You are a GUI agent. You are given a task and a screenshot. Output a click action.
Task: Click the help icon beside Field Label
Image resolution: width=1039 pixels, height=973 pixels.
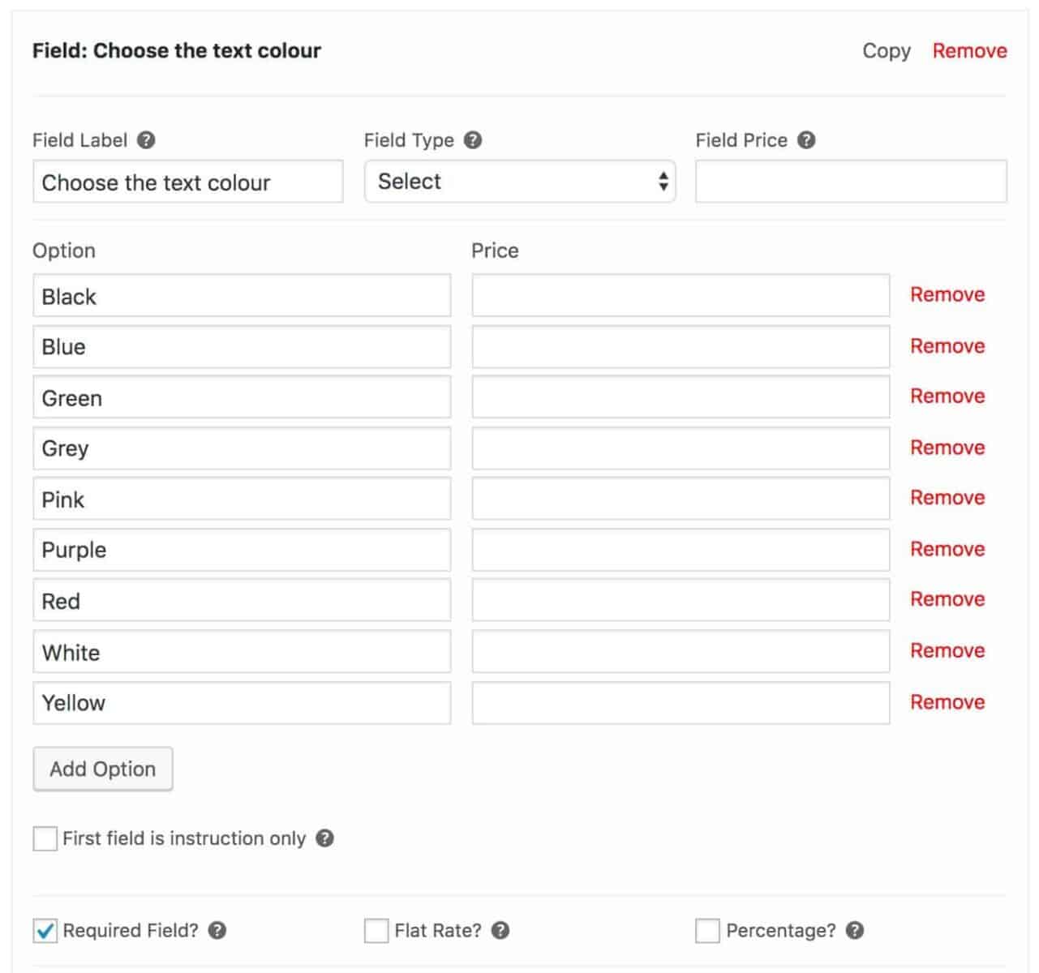146,140
